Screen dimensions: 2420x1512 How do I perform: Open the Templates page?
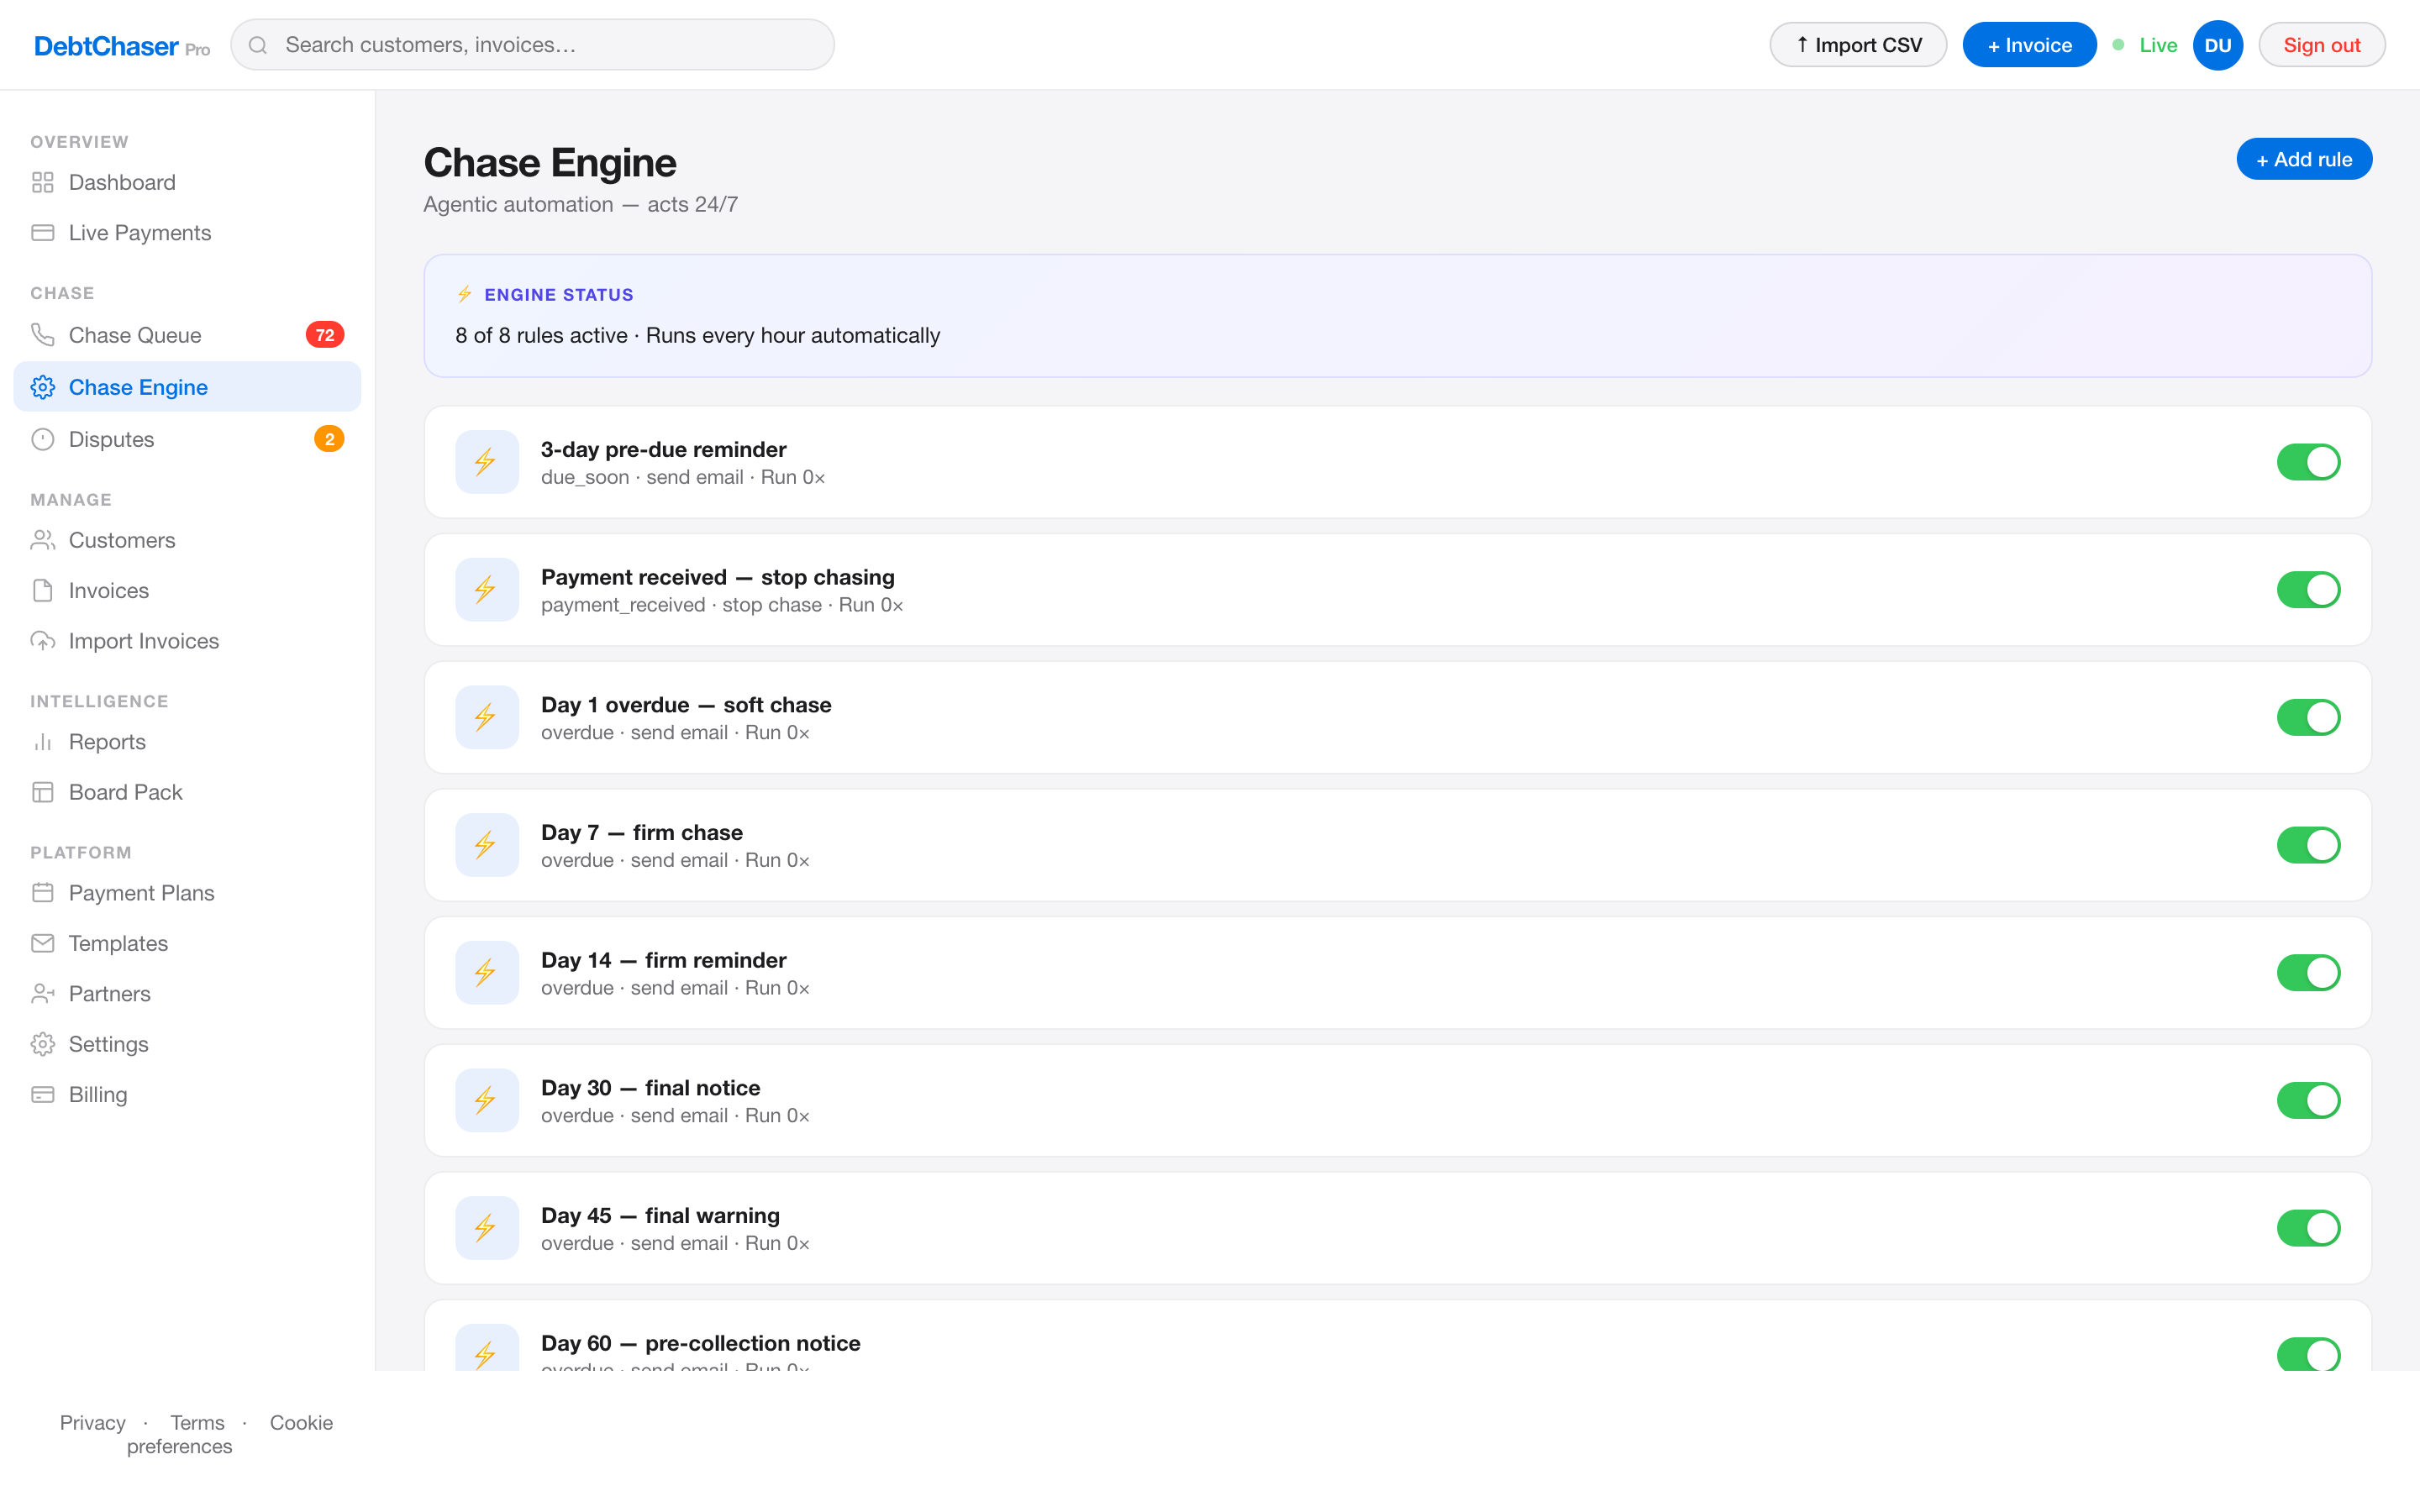(187, 943)
